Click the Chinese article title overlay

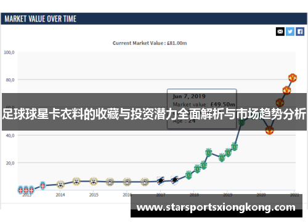pyautogui.click(x=154, y=114)
